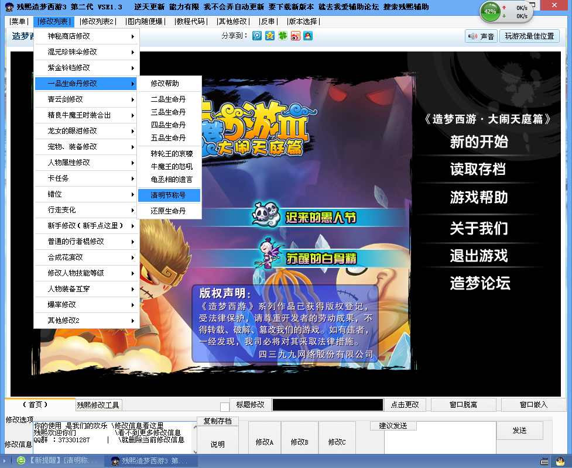The image size is (572, 468).
Task: Select 清明节称号 menu entry
Action: pos(169,195)
